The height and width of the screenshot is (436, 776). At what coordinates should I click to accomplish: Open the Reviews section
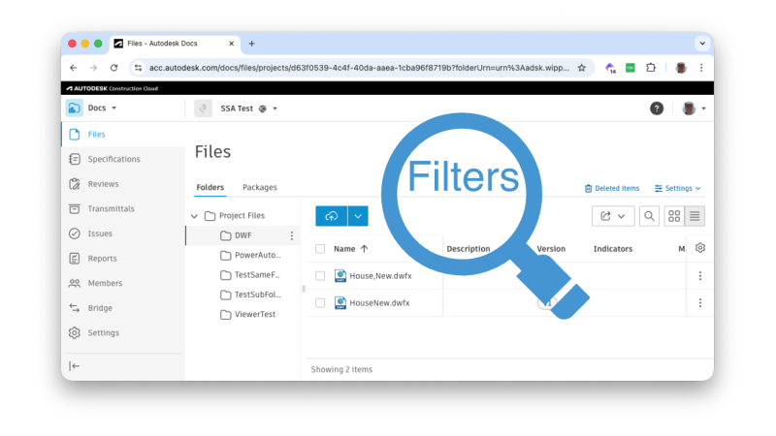tap(103, 184)
